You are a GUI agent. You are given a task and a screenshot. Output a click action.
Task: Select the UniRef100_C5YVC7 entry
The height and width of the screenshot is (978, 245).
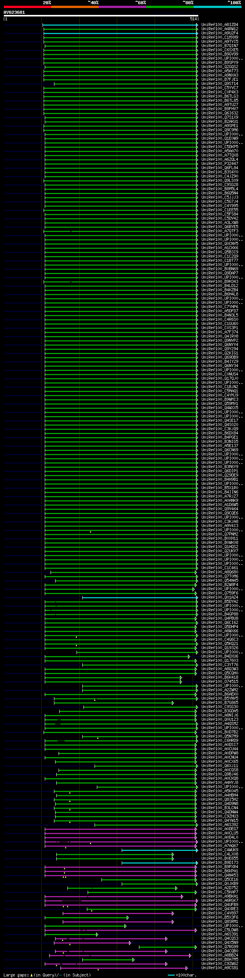(220, 88)
